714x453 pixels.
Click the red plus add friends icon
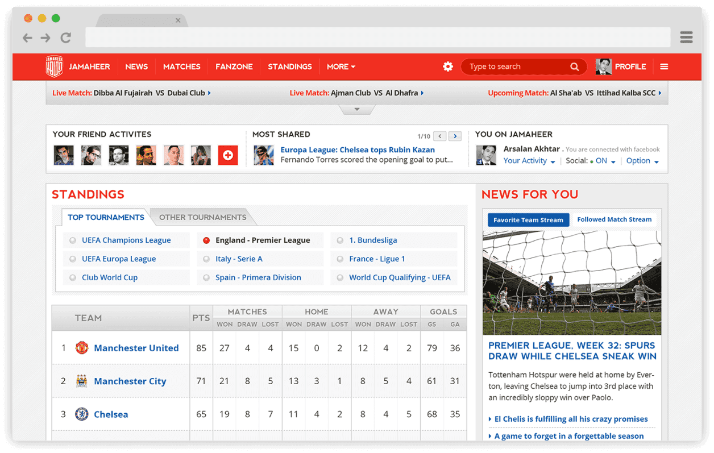(228, 155)
